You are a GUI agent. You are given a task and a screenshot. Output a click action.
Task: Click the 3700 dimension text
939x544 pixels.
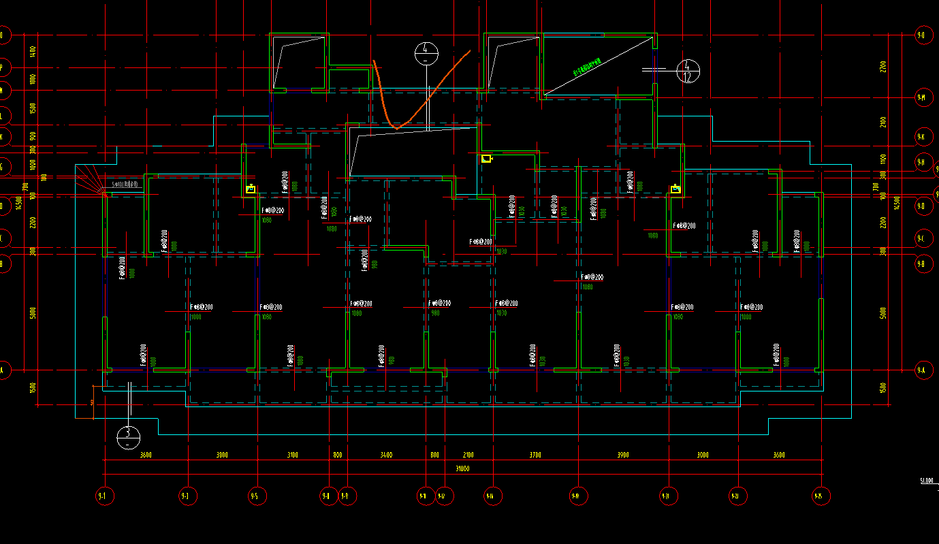pos(535,455)
